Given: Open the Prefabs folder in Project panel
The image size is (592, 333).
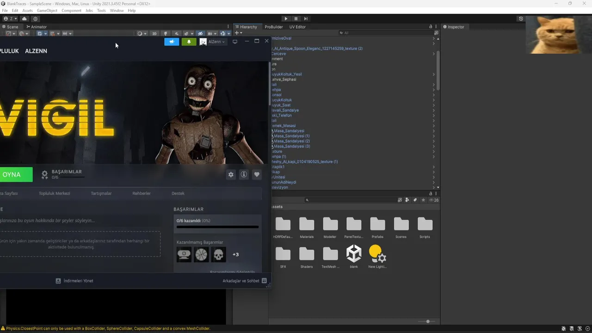Looking at the screenshot, I should [x=377, y=228].
